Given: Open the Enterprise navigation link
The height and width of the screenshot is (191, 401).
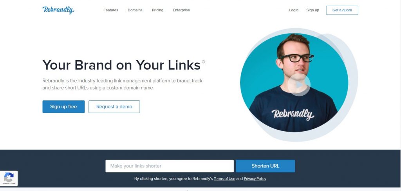Looking at the screenshot, I should coord(181,10).
